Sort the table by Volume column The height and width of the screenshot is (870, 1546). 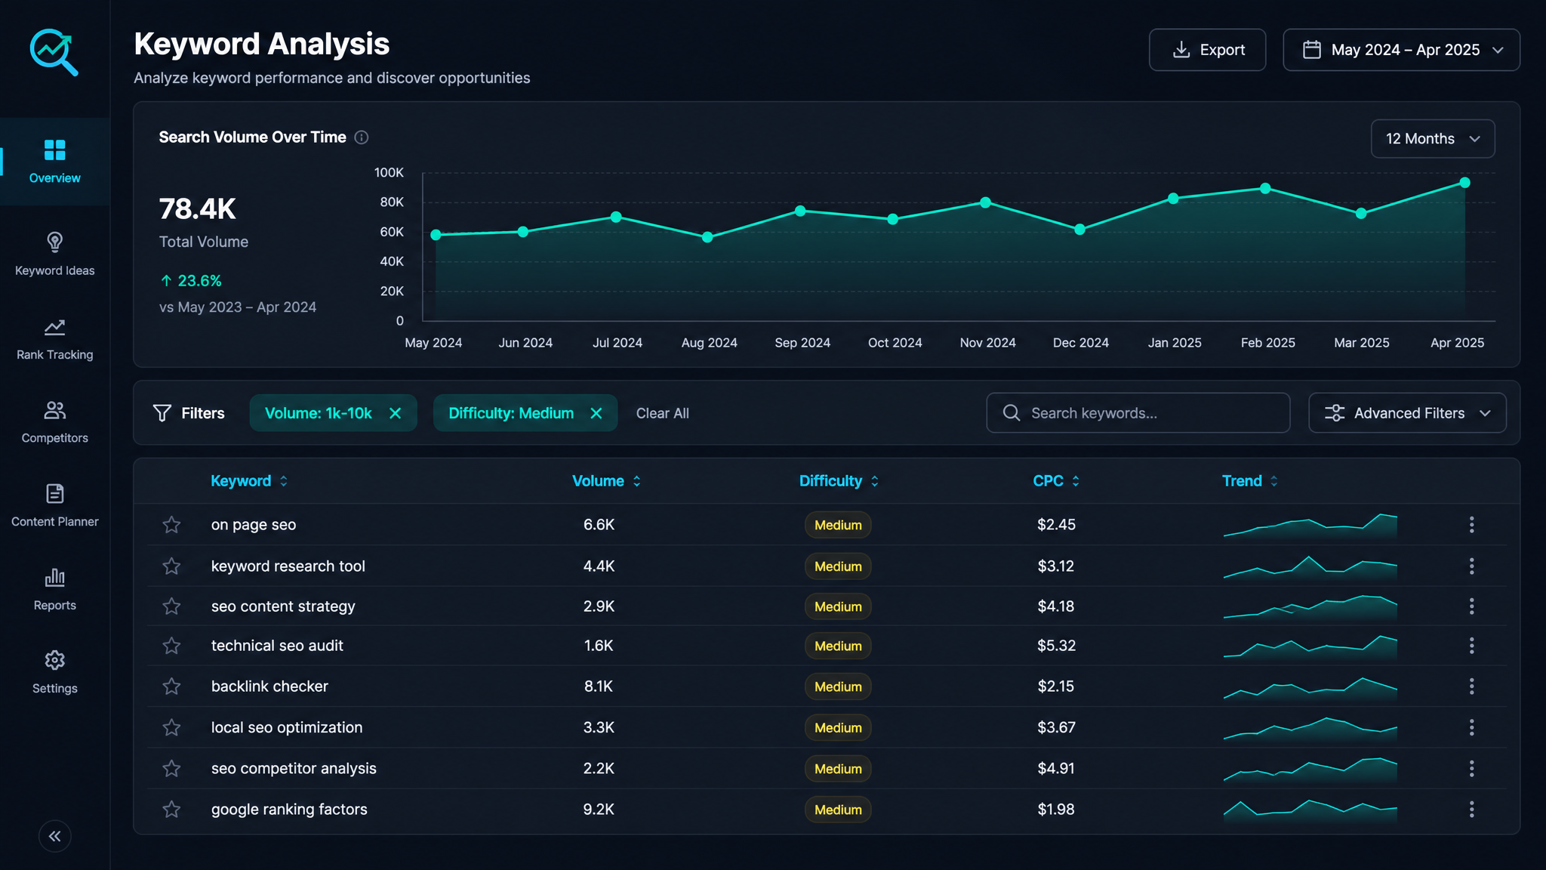(x=606, y=481)
